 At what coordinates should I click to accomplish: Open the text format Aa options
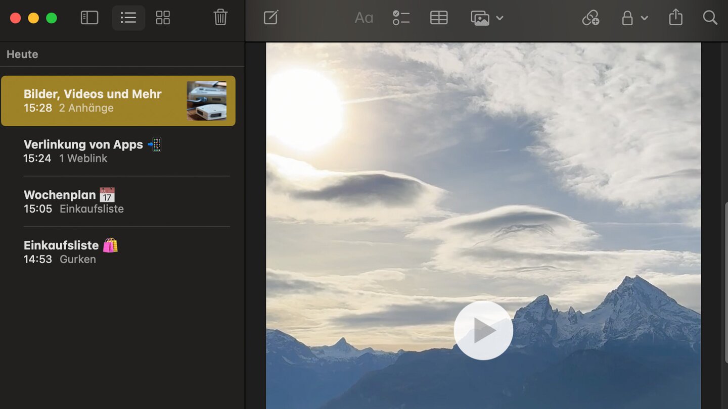(363, 18)
